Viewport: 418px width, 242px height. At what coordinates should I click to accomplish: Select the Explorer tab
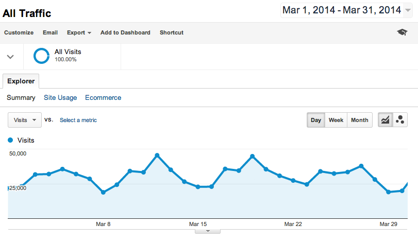pyautogui.click(x=21, y=81)
